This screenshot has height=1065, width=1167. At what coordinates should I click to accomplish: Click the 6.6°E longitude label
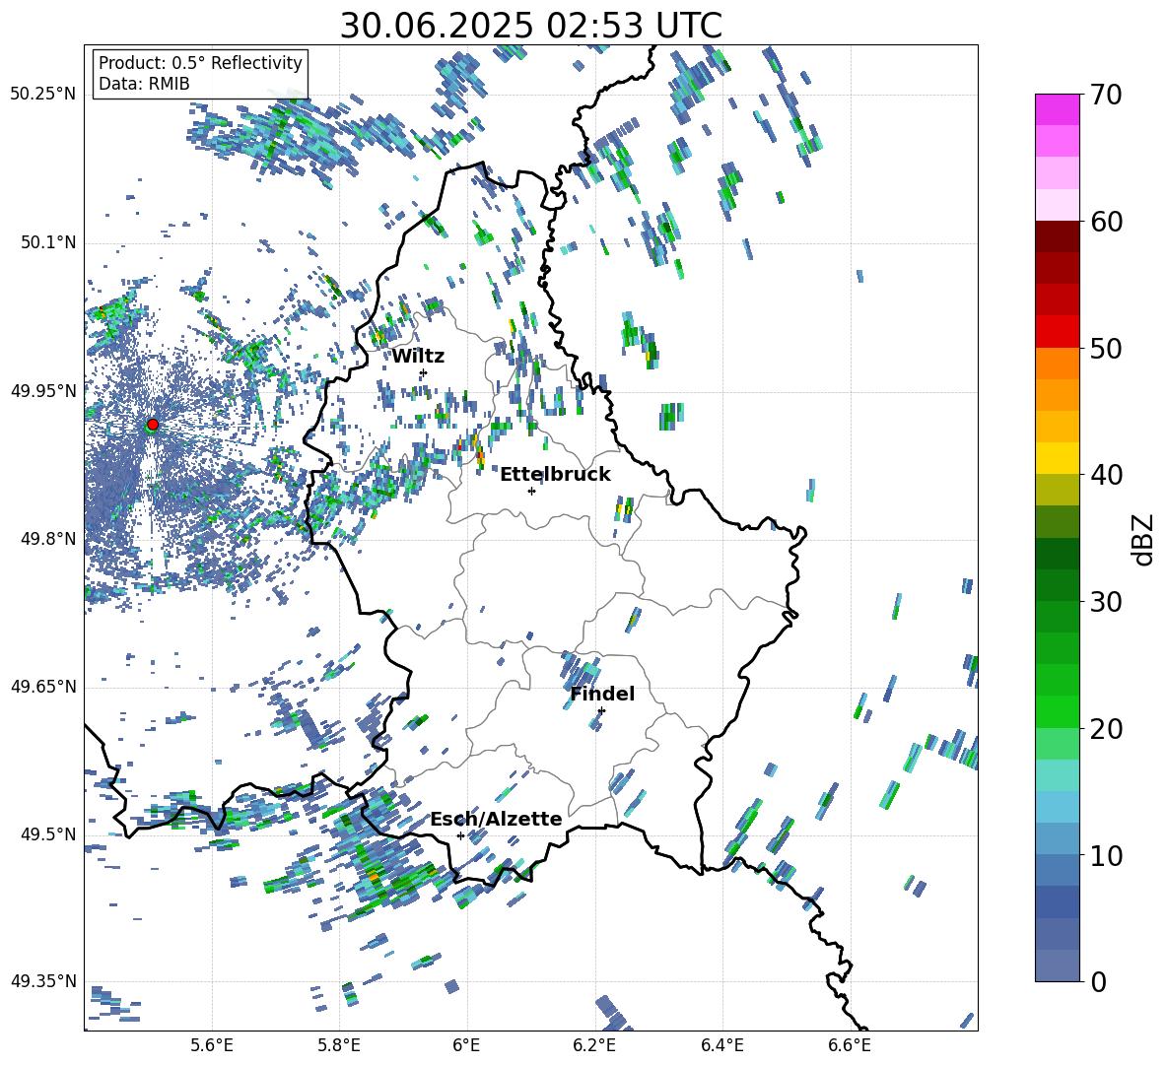850,1045
